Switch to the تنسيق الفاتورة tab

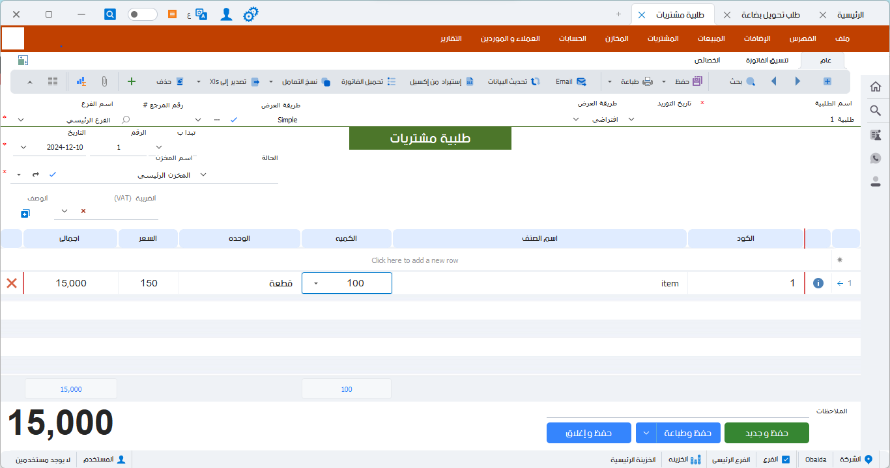click(x=767, y=60)
